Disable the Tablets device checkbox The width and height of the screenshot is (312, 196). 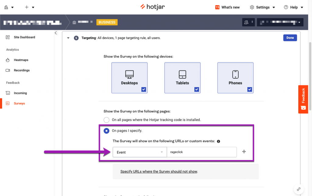click(x=197, y=89)
